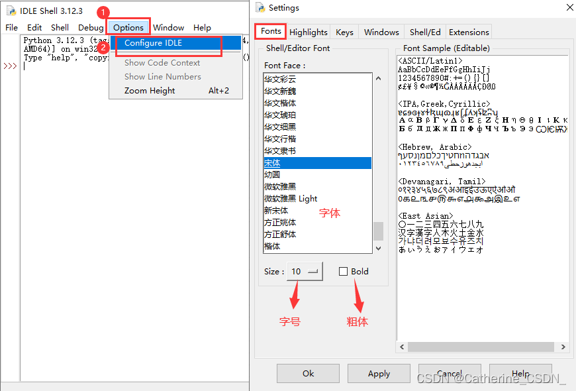
Task: Click the Options menu
Action: click(x=128, y=28)
